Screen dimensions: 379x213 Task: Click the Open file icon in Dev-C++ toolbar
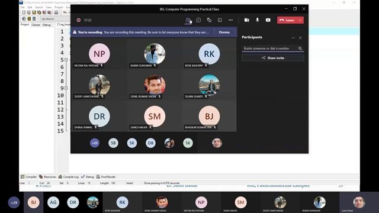point(29,12)
